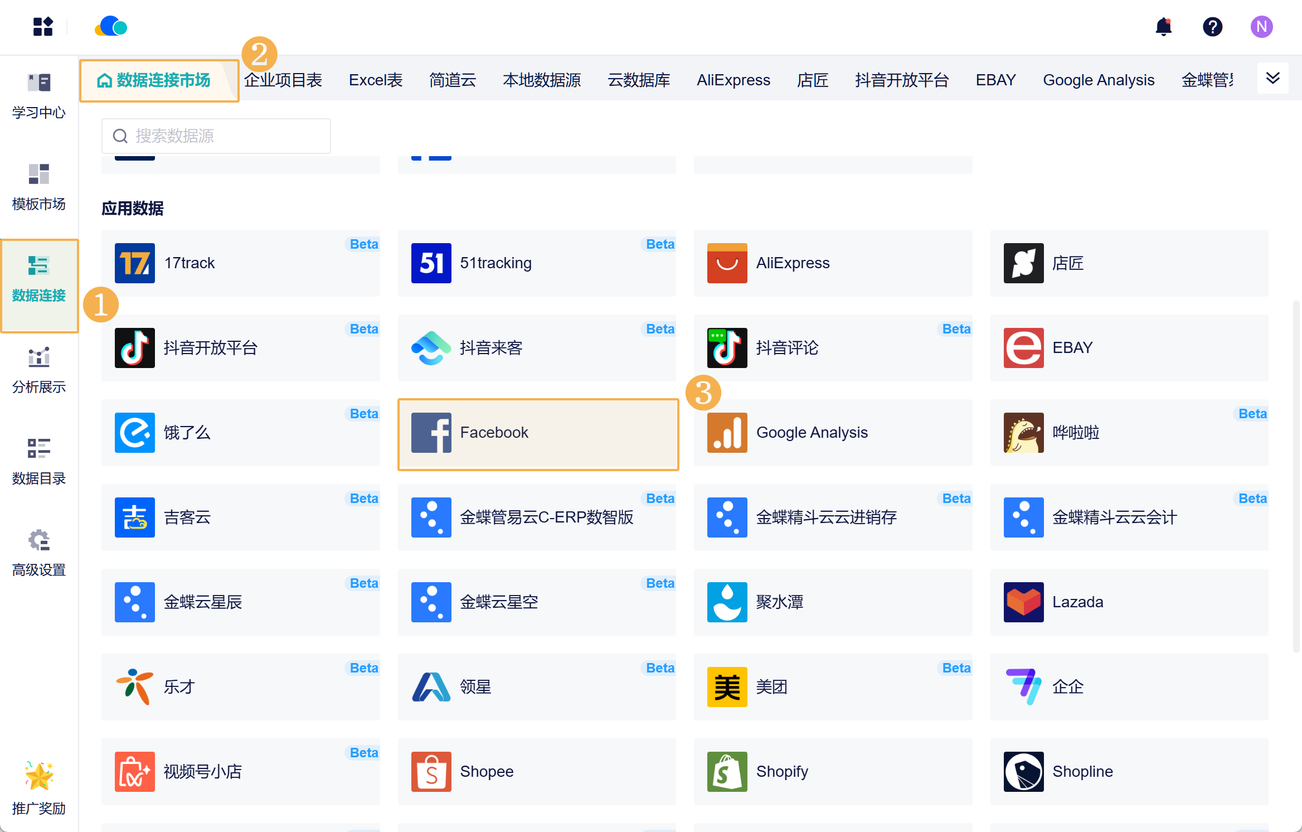Go to 学习中心 in sidebar
Image resolution: width=1302 pixels, height=832 pixels.
(x=39, y=96)
